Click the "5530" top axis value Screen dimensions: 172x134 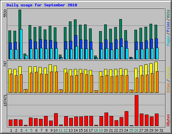pos(5,13)
